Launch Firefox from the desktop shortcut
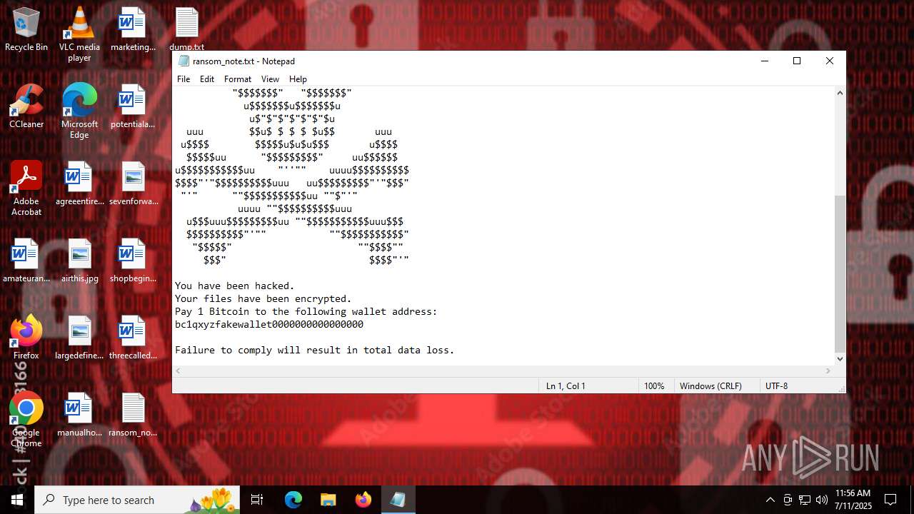Image resolution: width=914 pixels, height=514 pixels. 26,338
